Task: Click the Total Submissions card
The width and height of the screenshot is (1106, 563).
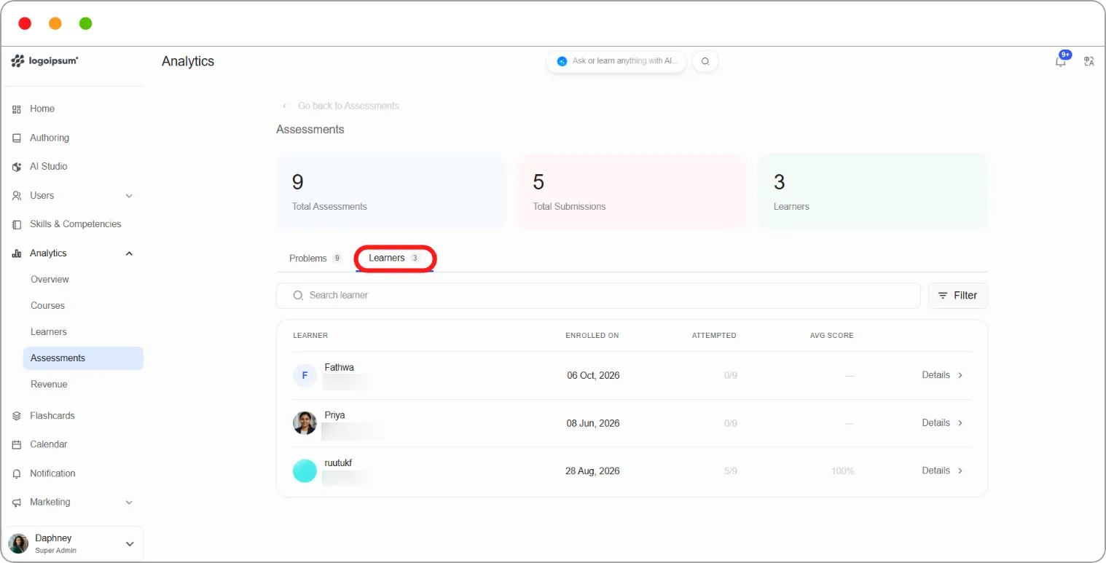Action: pos(632,192)
